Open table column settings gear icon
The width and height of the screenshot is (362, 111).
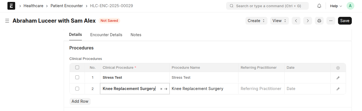[338, 68]
